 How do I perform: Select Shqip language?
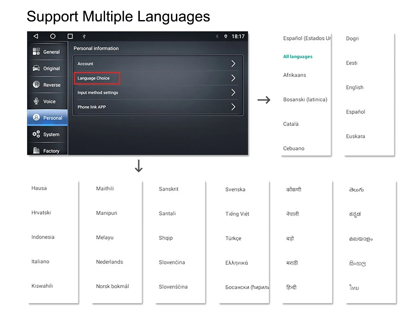[166, 238]
